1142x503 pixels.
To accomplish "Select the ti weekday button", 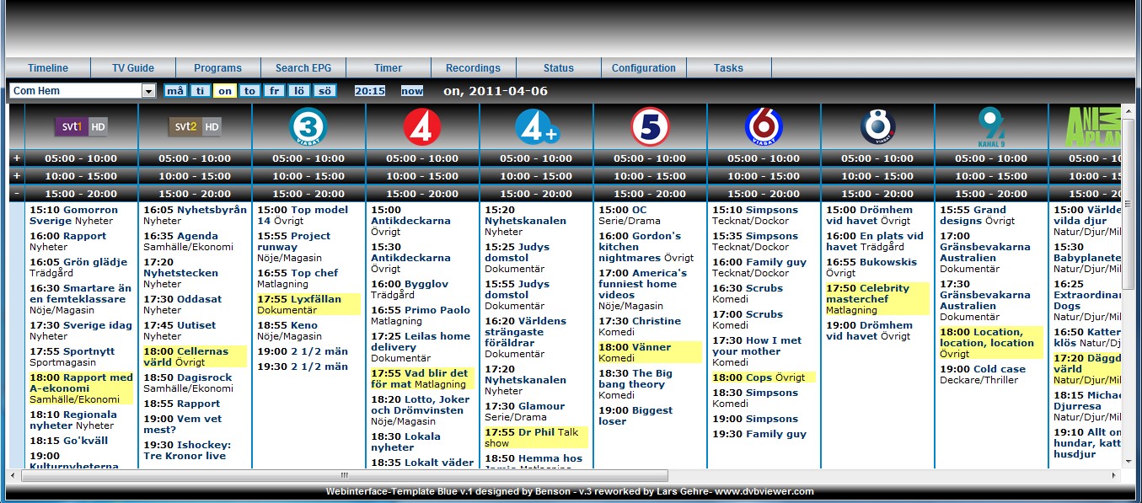I will click(x=200, y=91).
